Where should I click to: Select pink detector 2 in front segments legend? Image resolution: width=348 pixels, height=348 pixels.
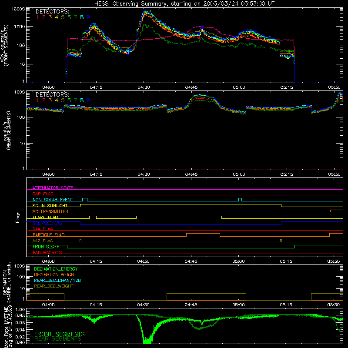[x=44, y=17]
